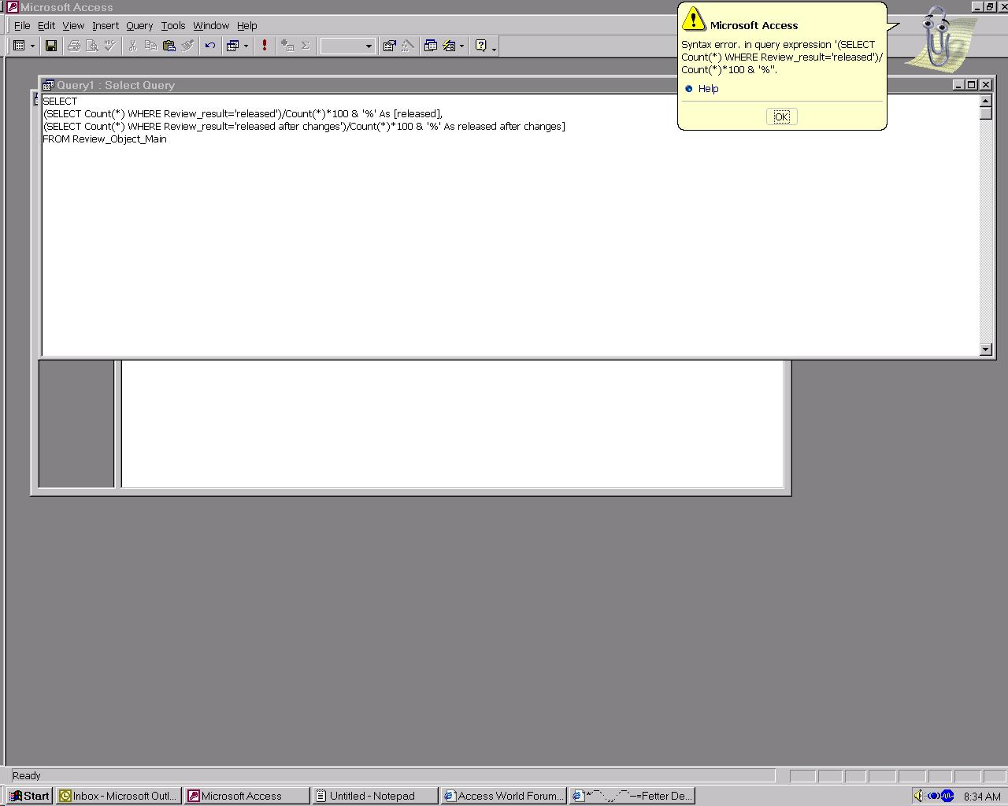1008x806 pixels.
Task: Open the Help menu
Action: [247, 25]
